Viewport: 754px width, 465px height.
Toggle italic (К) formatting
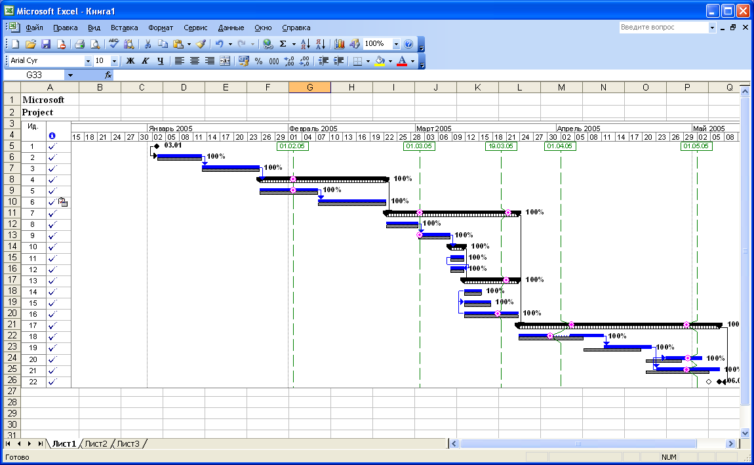tap(145, 61)
